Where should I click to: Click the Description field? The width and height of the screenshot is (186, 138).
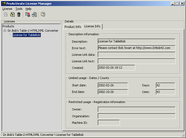coord(137,41)
